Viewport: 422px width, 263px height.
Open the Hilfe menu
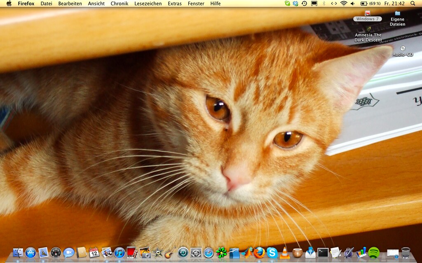tap(216, 3)
